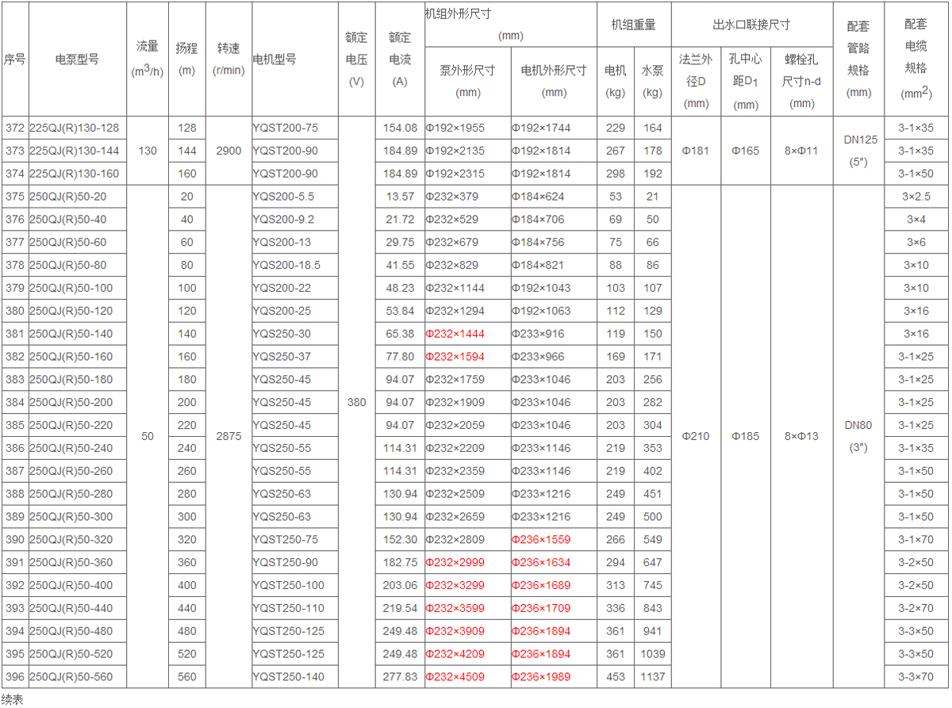Select hole center distance Φ165
Image resolution: width=952 pixels, height=708 pixels.
pos(746,151)
